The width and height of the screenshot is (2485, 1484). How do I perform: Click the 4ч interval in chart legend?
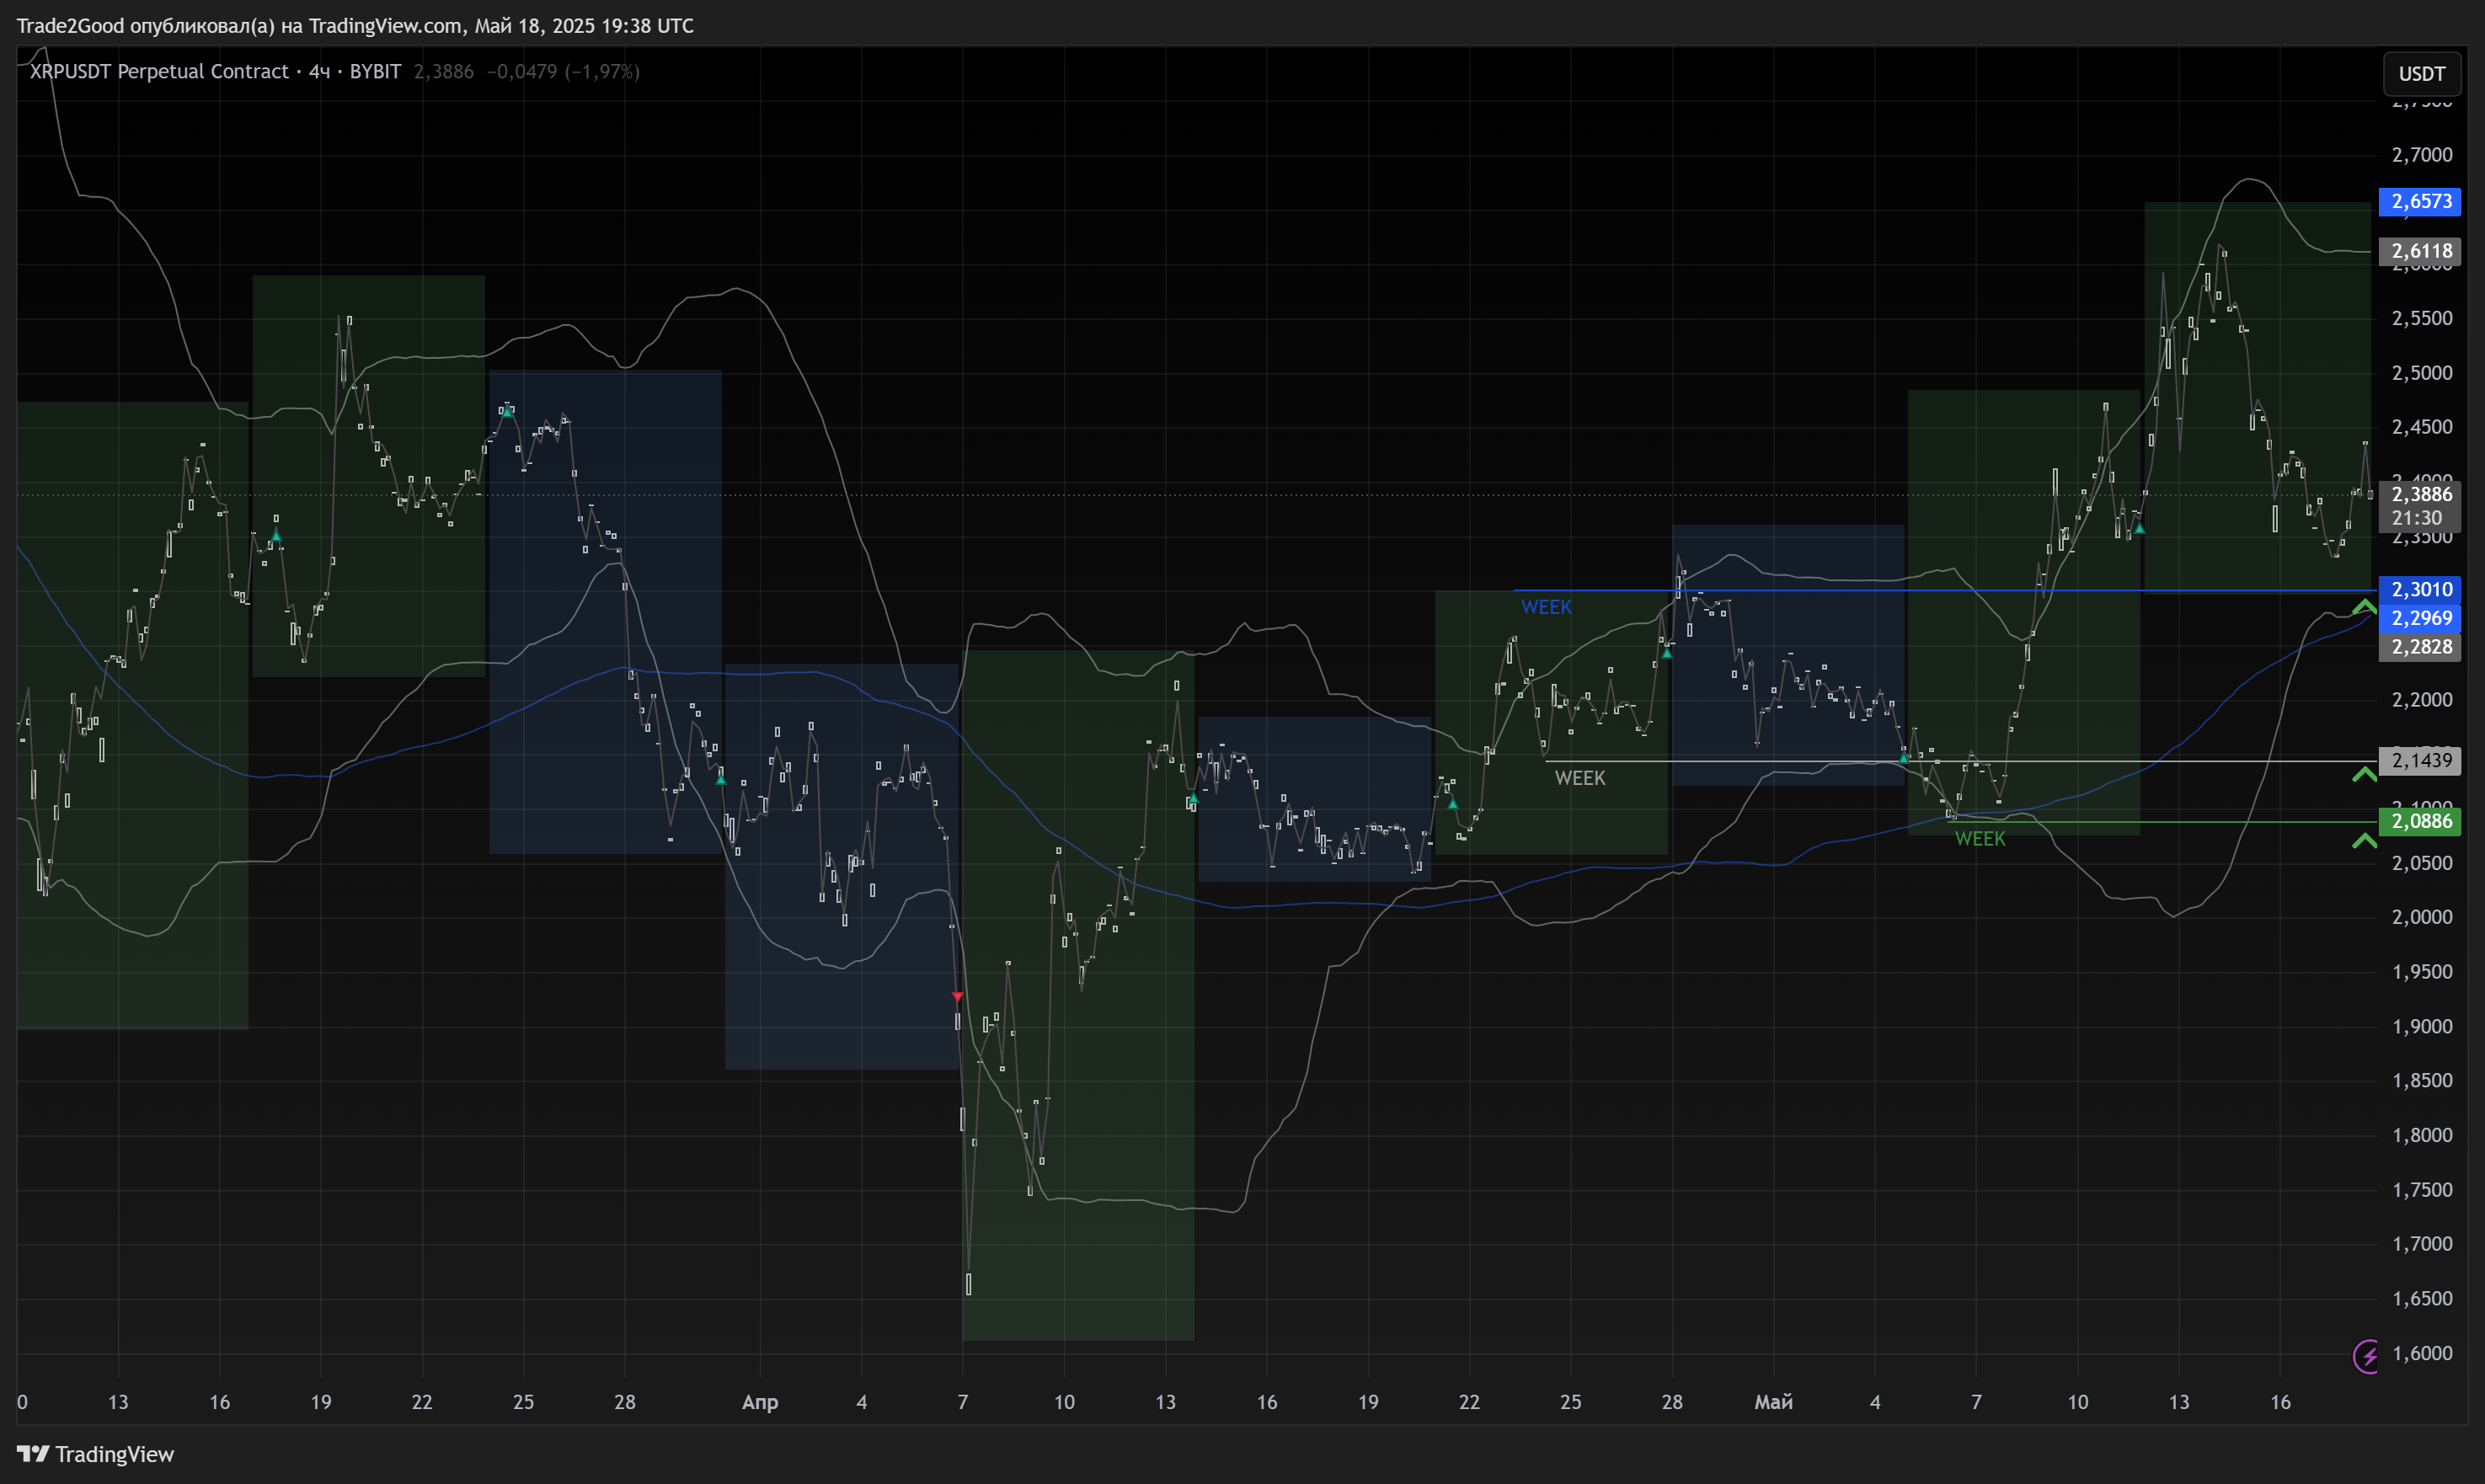pos(319,72)
